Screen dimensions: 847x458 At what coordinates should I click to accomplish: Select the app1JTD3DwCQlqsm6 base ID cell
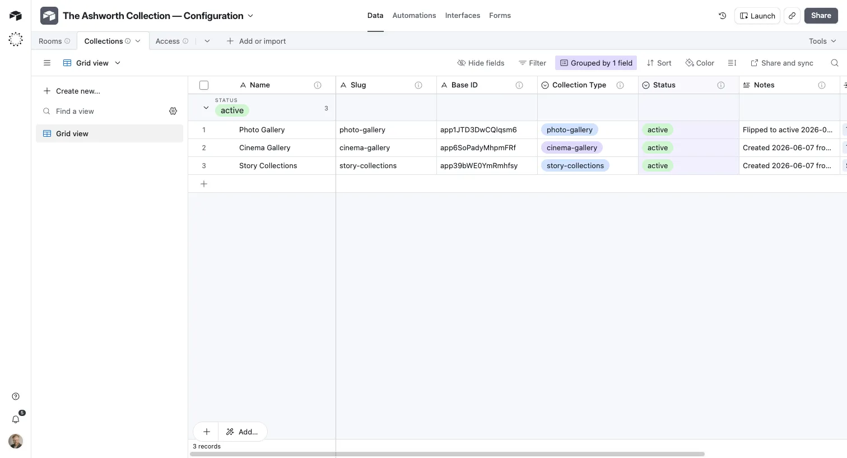tap(487, 129)
